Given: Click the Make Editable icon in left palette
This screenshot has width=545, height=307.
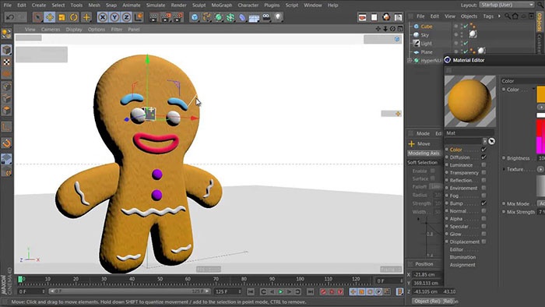Looking at the screenshot, I should [6, 34].
